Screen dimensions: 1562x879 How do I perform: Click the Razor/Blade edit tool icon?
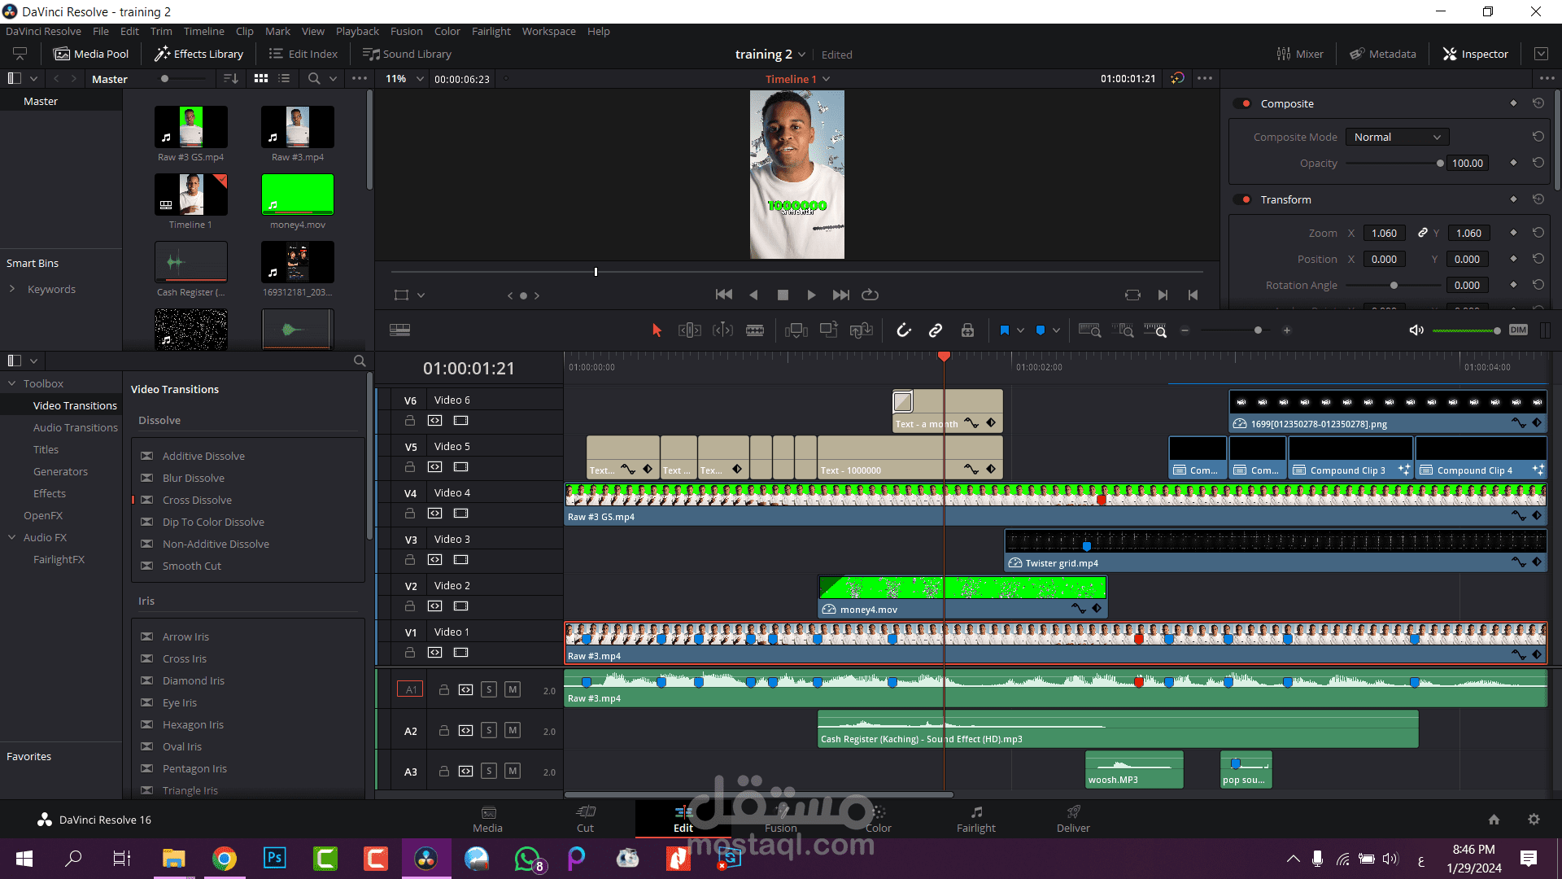point(754,330)
